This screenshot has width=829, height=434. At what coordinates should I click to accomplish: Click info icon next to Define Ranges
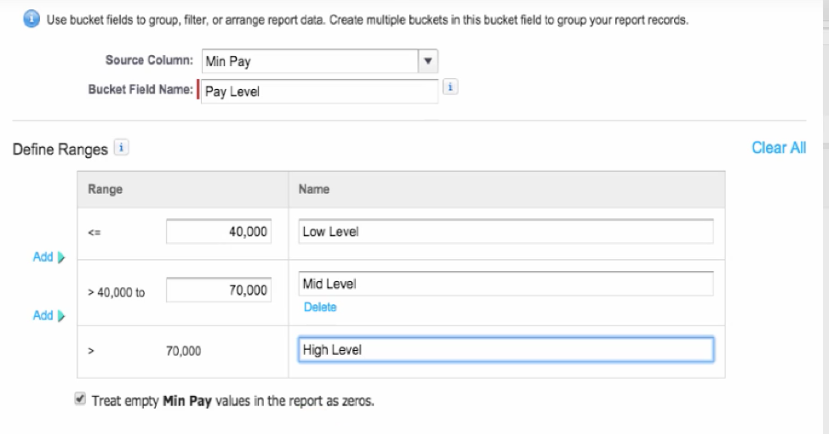pyautogui.click(x=121, y=148)
